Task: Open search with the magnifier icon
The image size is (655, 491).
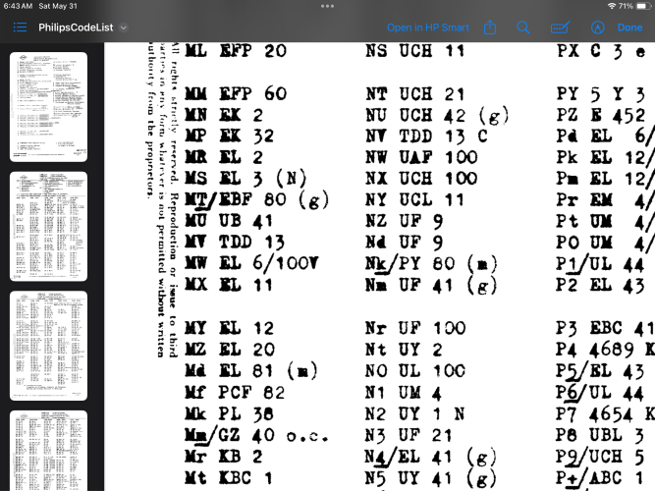Action: [x=523, y=27]
